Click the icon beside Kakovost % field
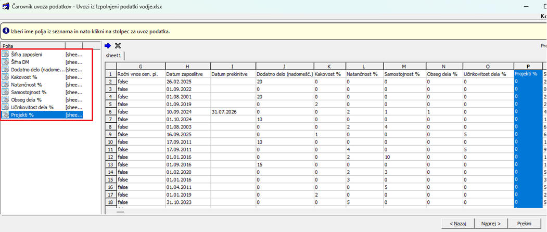This screenshot has height=232, width=547. click(x=5, y=77)
